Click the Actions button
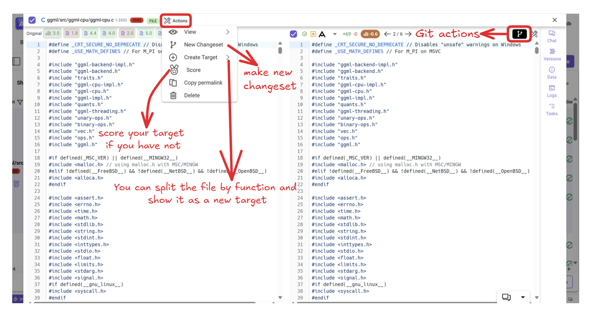This screenshot has width=591, height=315. [176, 21]
